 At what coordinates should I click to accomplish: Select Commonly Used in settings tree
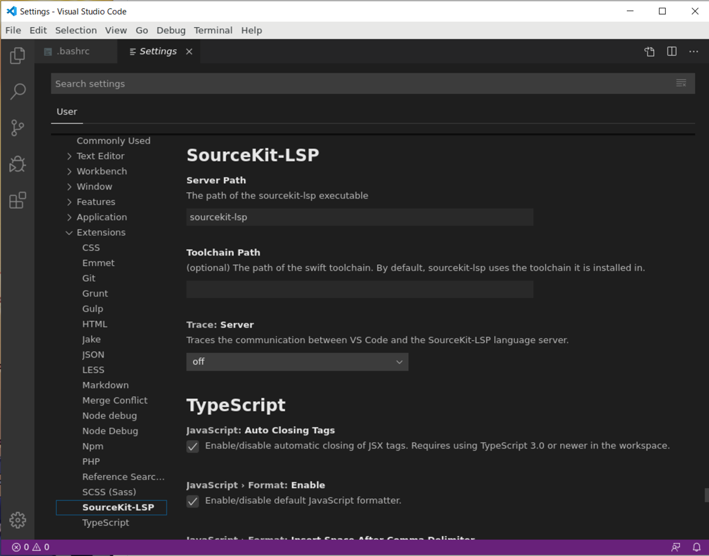pos(113,141)
